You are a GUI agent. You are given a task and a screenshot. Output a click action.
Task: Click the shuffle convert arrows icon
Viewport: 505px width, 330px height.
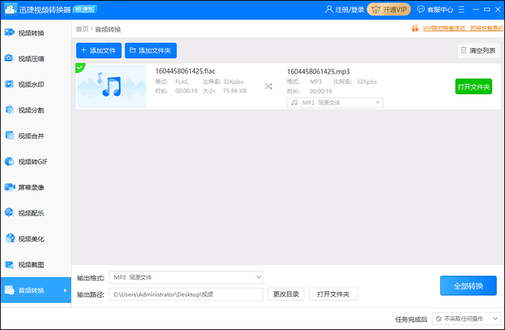click(268, 86)
